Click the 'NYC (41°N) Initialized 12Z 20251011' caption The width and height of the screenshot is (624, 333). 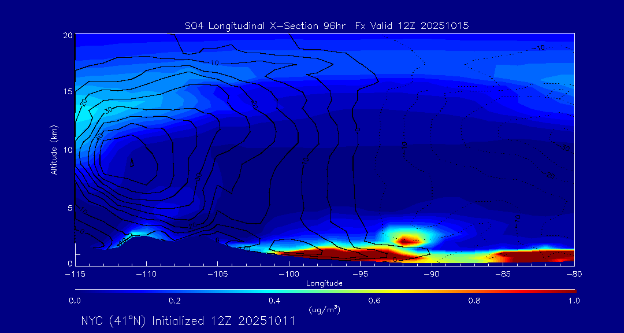(x=188, y=321)
